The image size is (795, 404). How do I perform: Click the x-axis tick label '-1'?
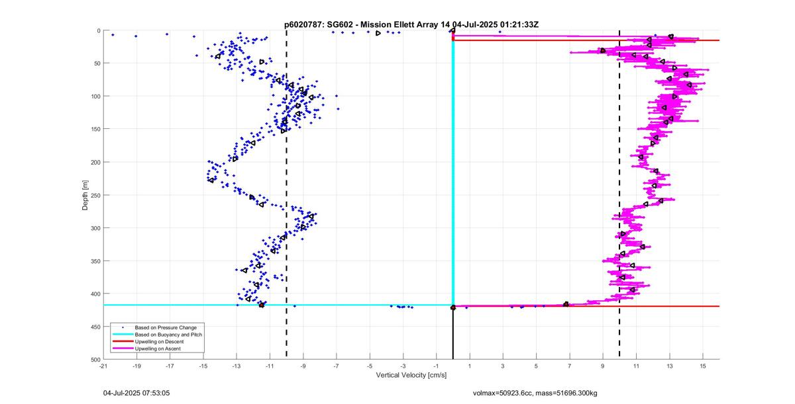coord(436,366)
